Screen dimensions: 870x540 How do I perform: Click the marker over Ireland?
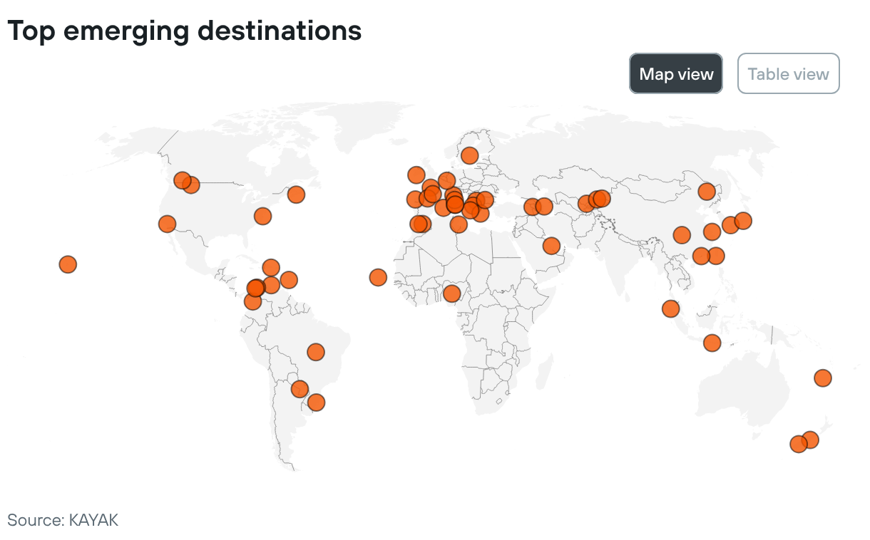click(x=416, y=175)
